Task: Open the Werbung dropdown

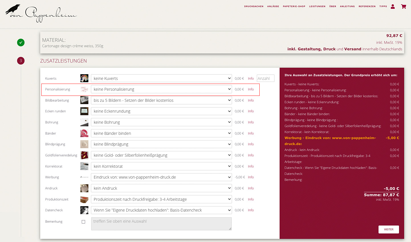Action: pyautogui.click(x=161, y=177)
